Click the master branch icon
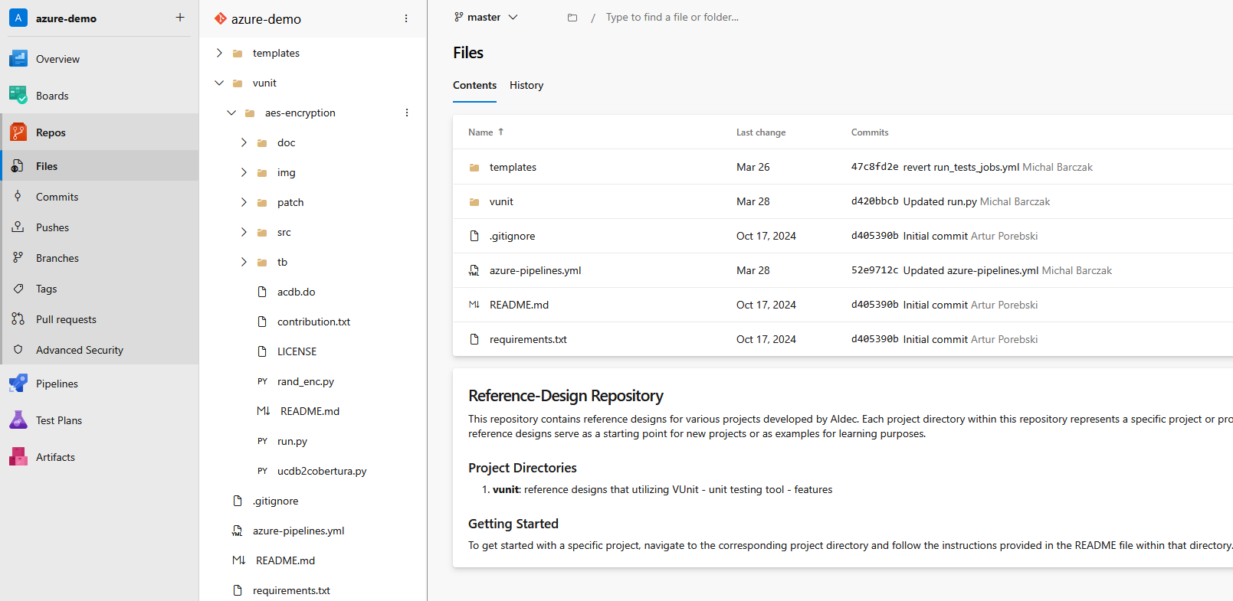Screen dimensions: 1233x601 point(459,17)
